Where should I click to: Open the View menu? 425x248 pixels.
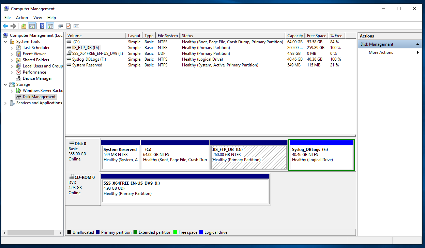[37, 18]
